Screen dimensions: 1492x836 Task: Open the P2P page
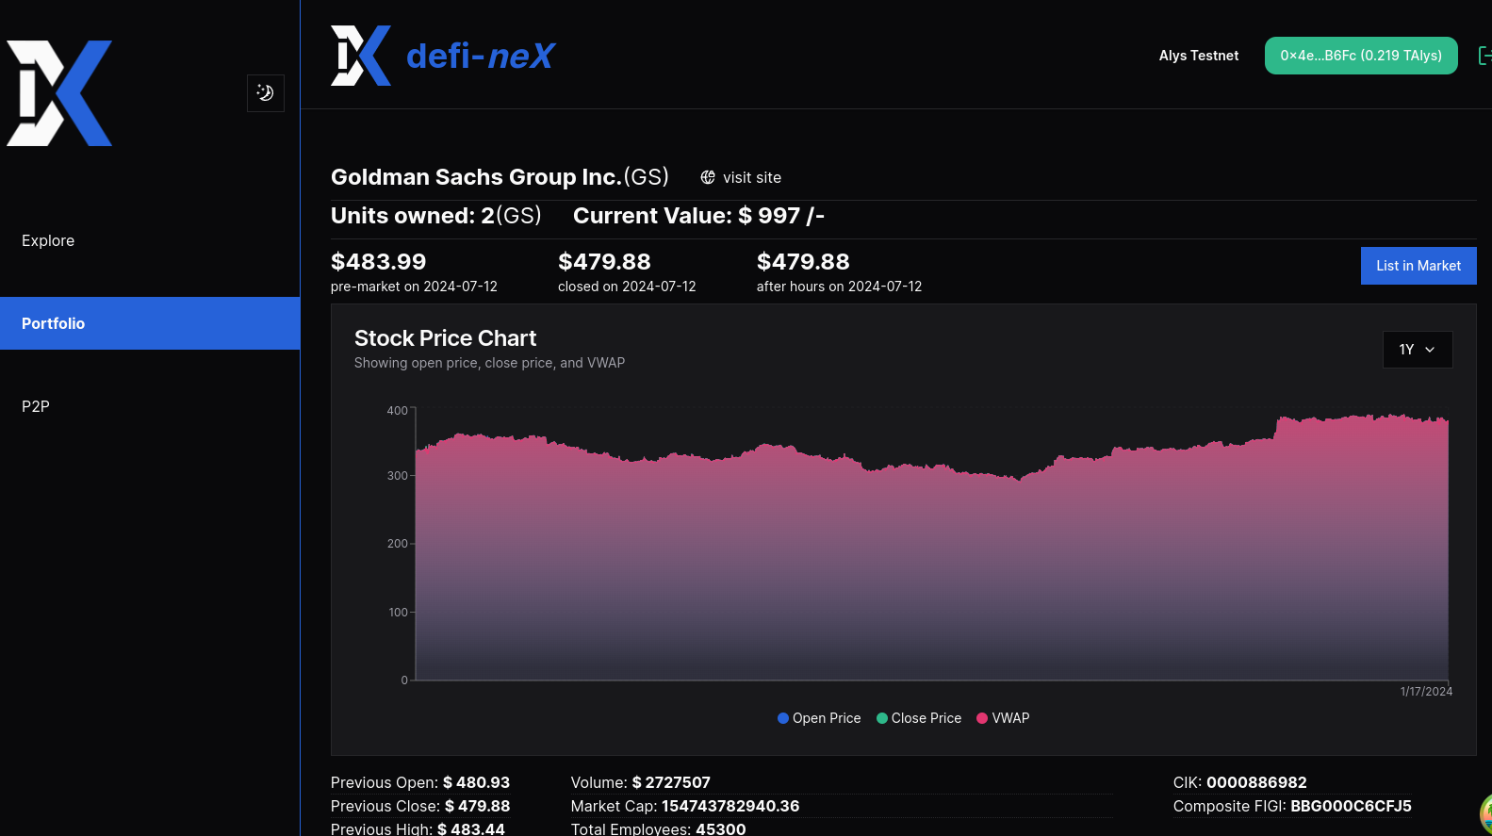(x=36, y=406)
